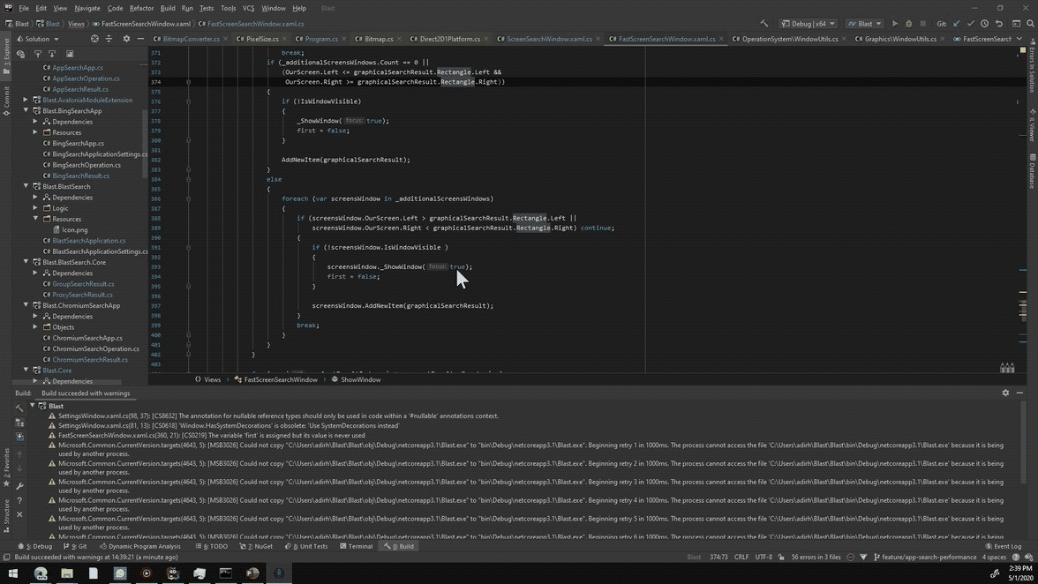Viewport: 1038px width, 584px height.
Task: Open Git history clock icon
Action: click(984, 24)
